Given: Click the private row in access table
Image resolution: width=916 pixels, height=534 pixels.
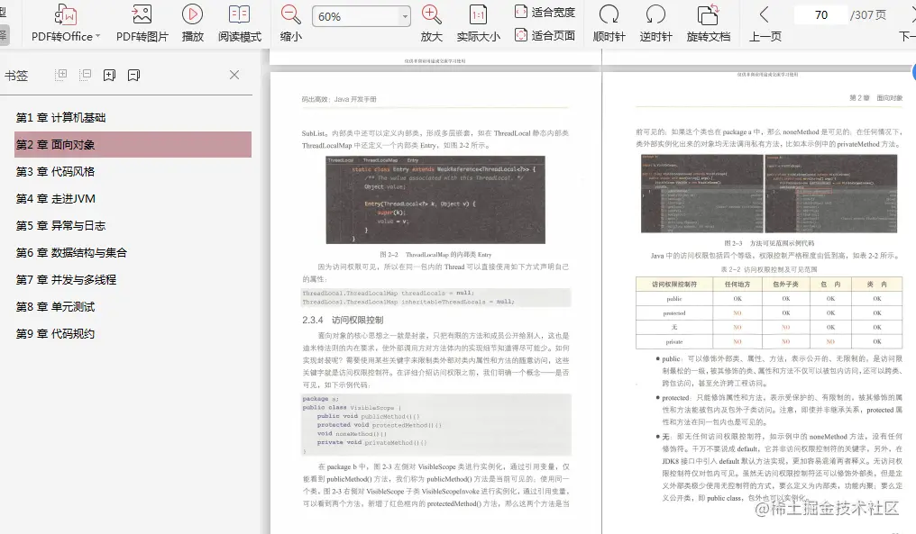Looking at the screenshot, I should click(769, 341).
